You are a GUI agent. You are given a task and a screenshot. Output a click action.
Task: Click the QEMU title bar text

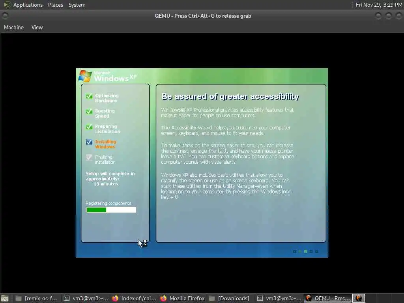(203, 16)
